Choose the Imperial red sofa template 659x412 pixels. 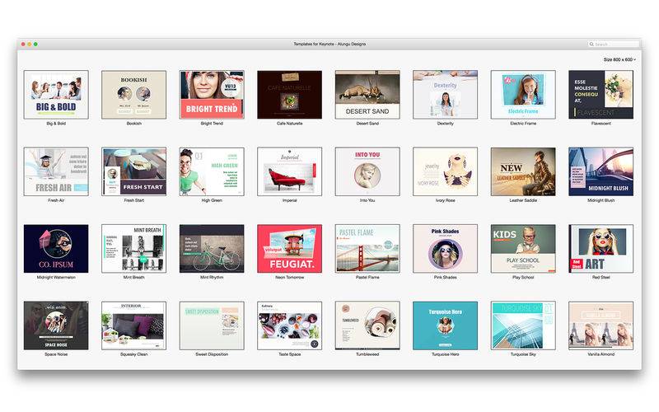290,171
